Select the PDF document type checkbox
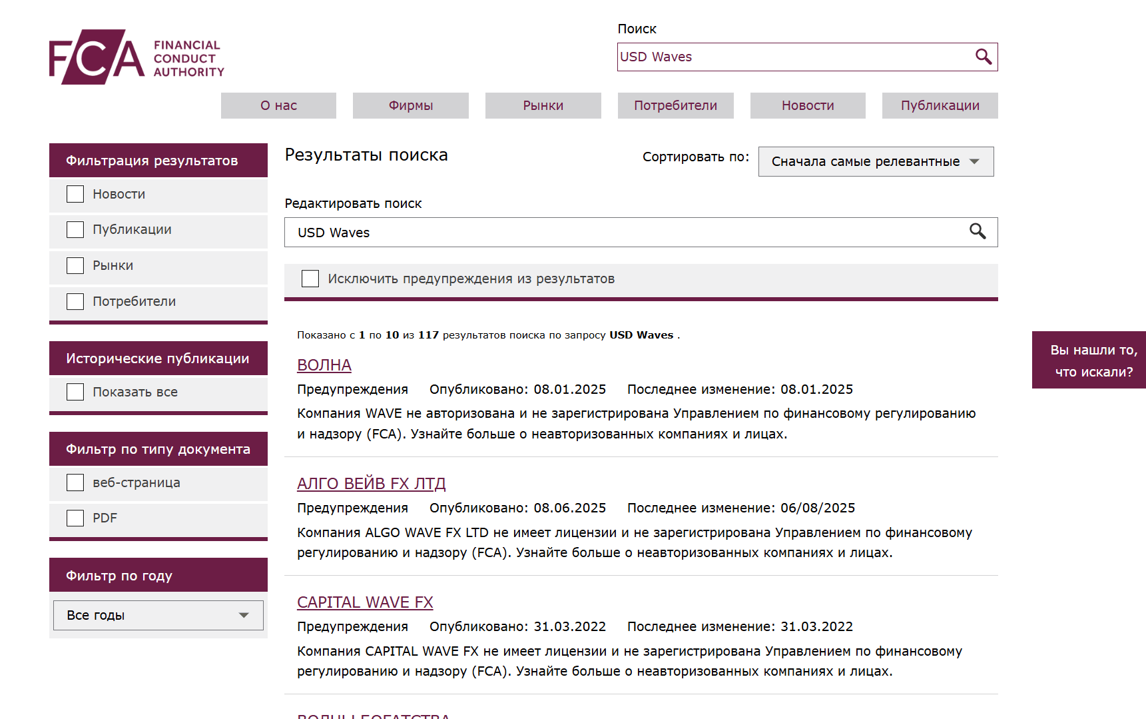This screenshot has width=1146, height=719. 75,518
